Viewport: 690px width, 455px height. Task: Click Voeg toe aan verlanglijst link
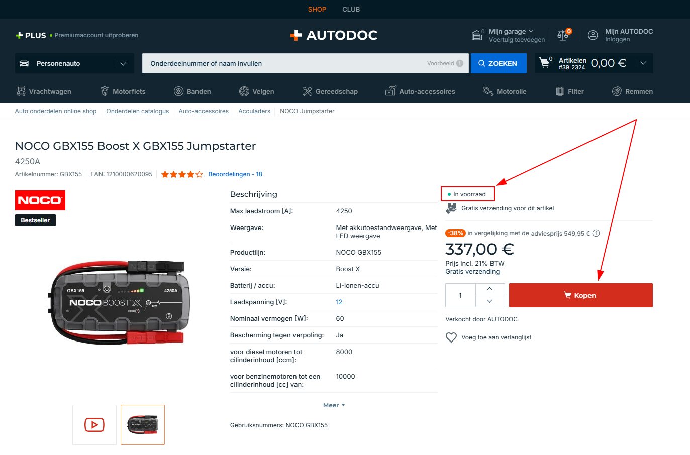[x=497, y=337]
